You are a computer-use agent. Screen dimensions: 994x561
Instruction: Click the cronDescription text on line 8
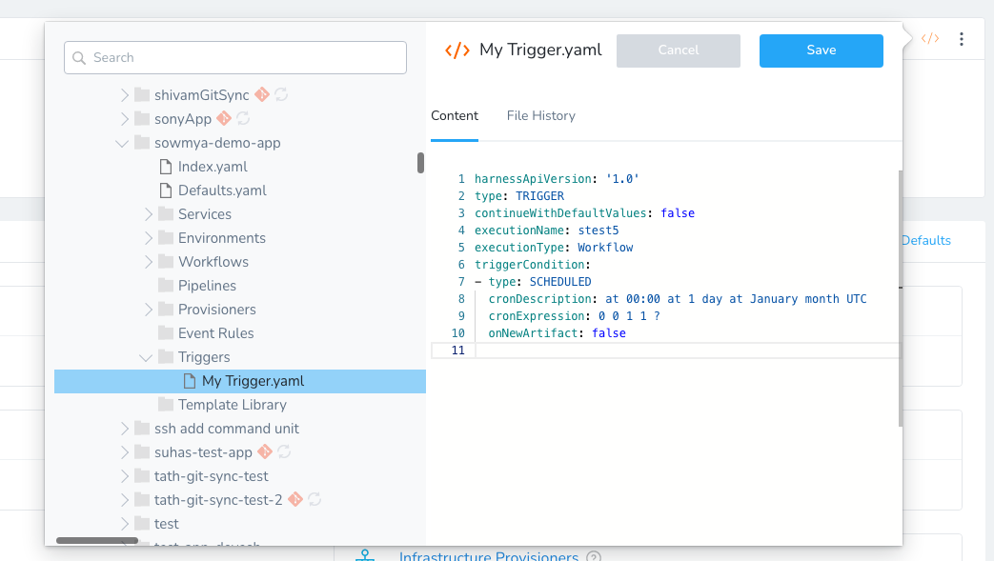click(736, 298)
